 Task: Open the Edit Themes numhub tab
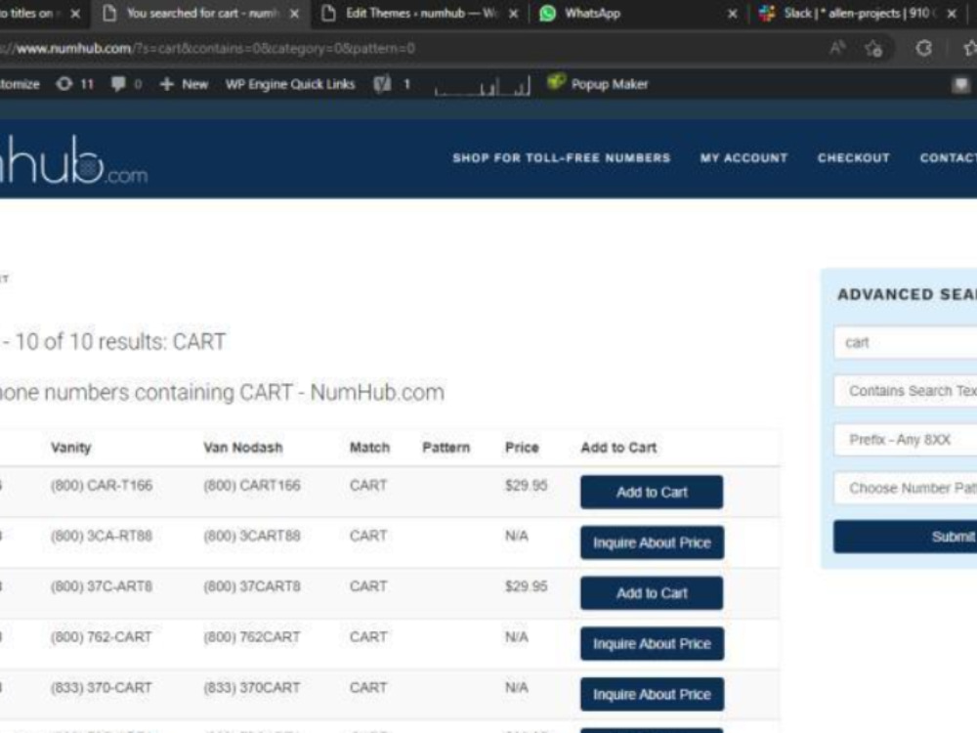(x=420, y=13)
